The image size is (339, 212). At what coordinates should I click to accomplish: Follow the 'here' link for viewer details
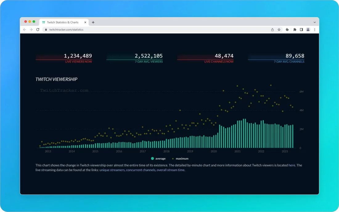[292, 165]
